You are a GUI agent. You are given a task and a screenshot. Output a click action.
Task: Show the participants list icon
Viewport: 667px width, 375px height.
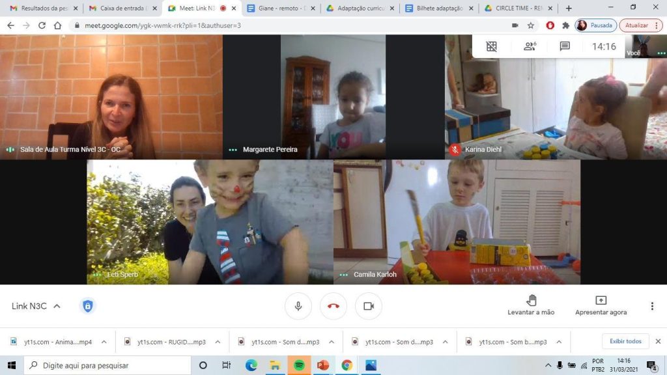(x=530, y=46)
